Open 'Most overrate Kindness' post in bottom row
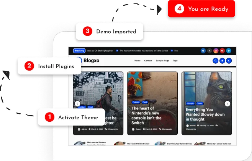The width and height of the screenshot is (252, 161). (97, 143)
